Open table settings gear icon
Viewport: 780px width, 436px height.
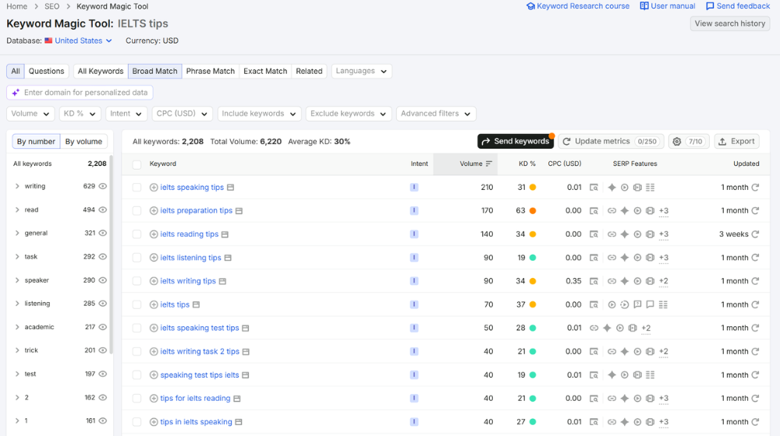(x=676, y=142)
